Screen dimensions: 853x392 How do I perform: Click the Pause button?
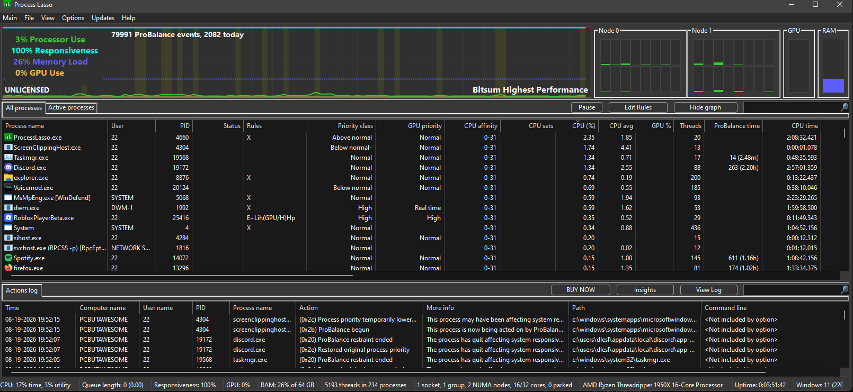587,107
